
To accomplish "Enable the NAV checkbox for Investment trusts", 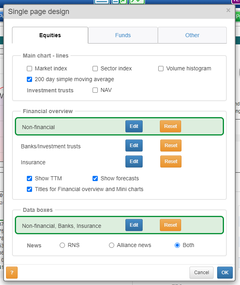I will pos(95,90).
